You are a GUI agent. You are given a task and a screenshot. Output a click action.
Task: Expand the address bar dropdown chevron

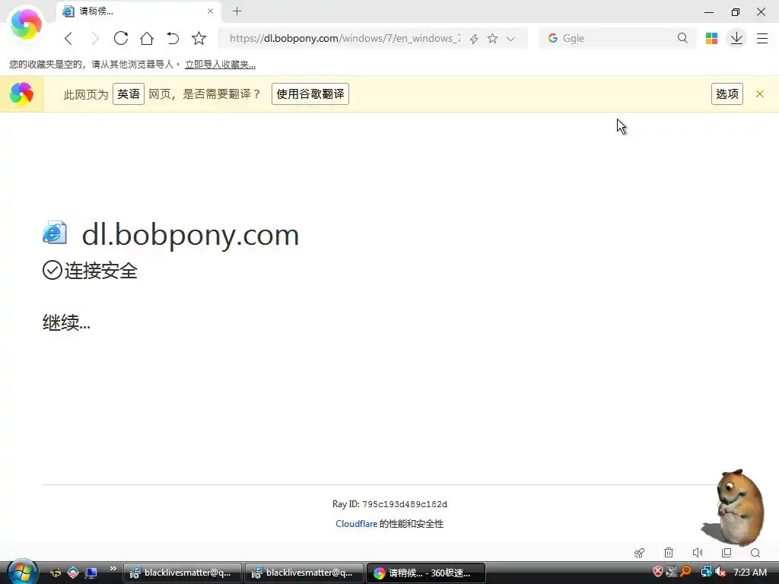pos(510,39)
